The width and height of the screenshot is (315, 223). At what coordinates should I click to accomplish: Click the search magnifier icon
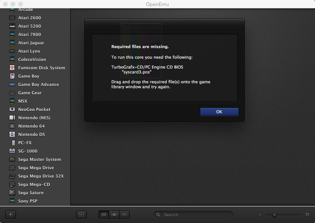click(158, 215)
